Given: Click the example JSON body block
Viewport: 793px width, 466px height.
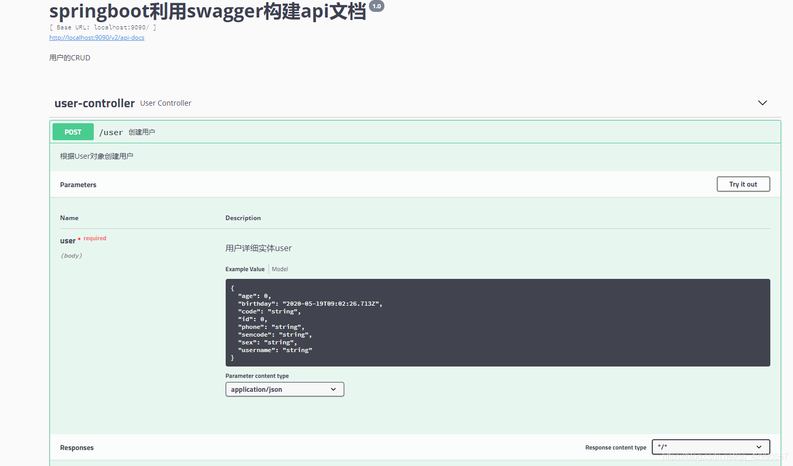Looking at the screenshot, I should (x=498, y=323).
